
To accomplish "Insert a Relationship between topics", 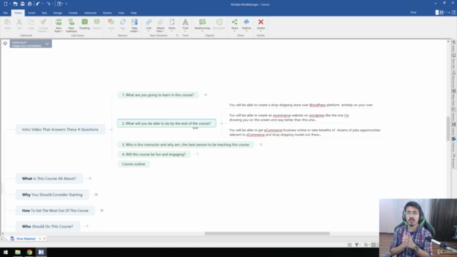I will point(202,25).
